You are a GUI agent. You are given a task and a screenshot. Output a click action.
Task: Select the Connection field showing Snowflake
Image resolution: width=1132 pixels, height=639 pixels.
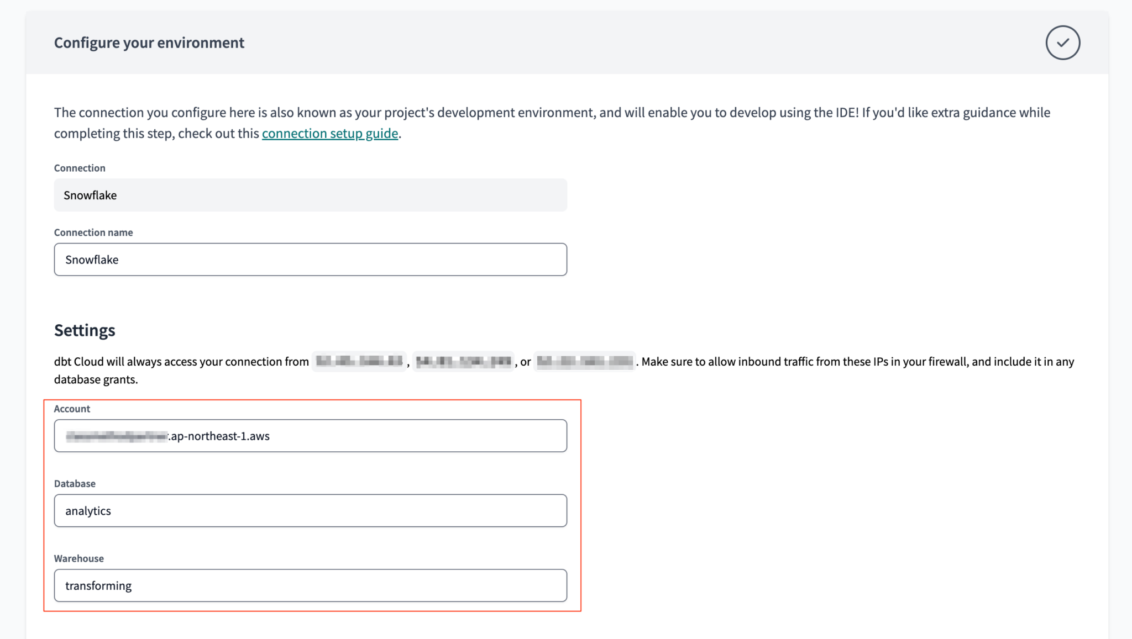pyautogui.click(x=310, y=195)
